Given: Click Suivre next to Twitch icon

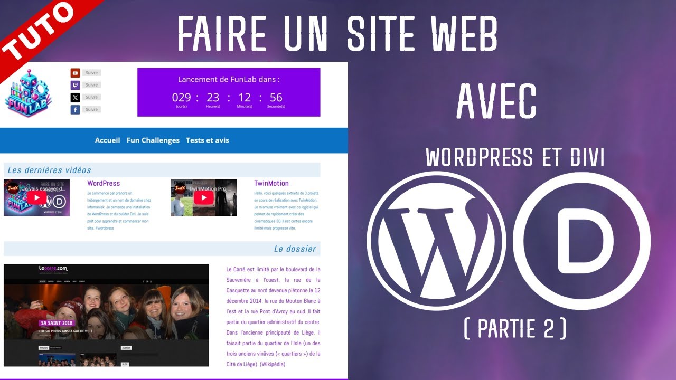Looking at the screenshot, I should click(x=92, y=85).
